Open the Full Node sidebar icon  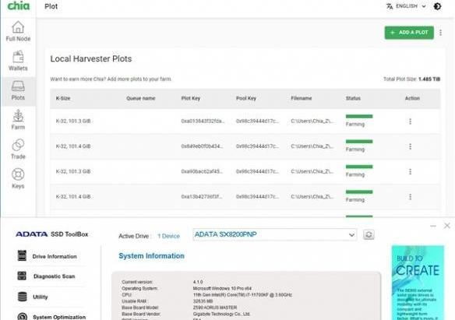click(18, 31)
